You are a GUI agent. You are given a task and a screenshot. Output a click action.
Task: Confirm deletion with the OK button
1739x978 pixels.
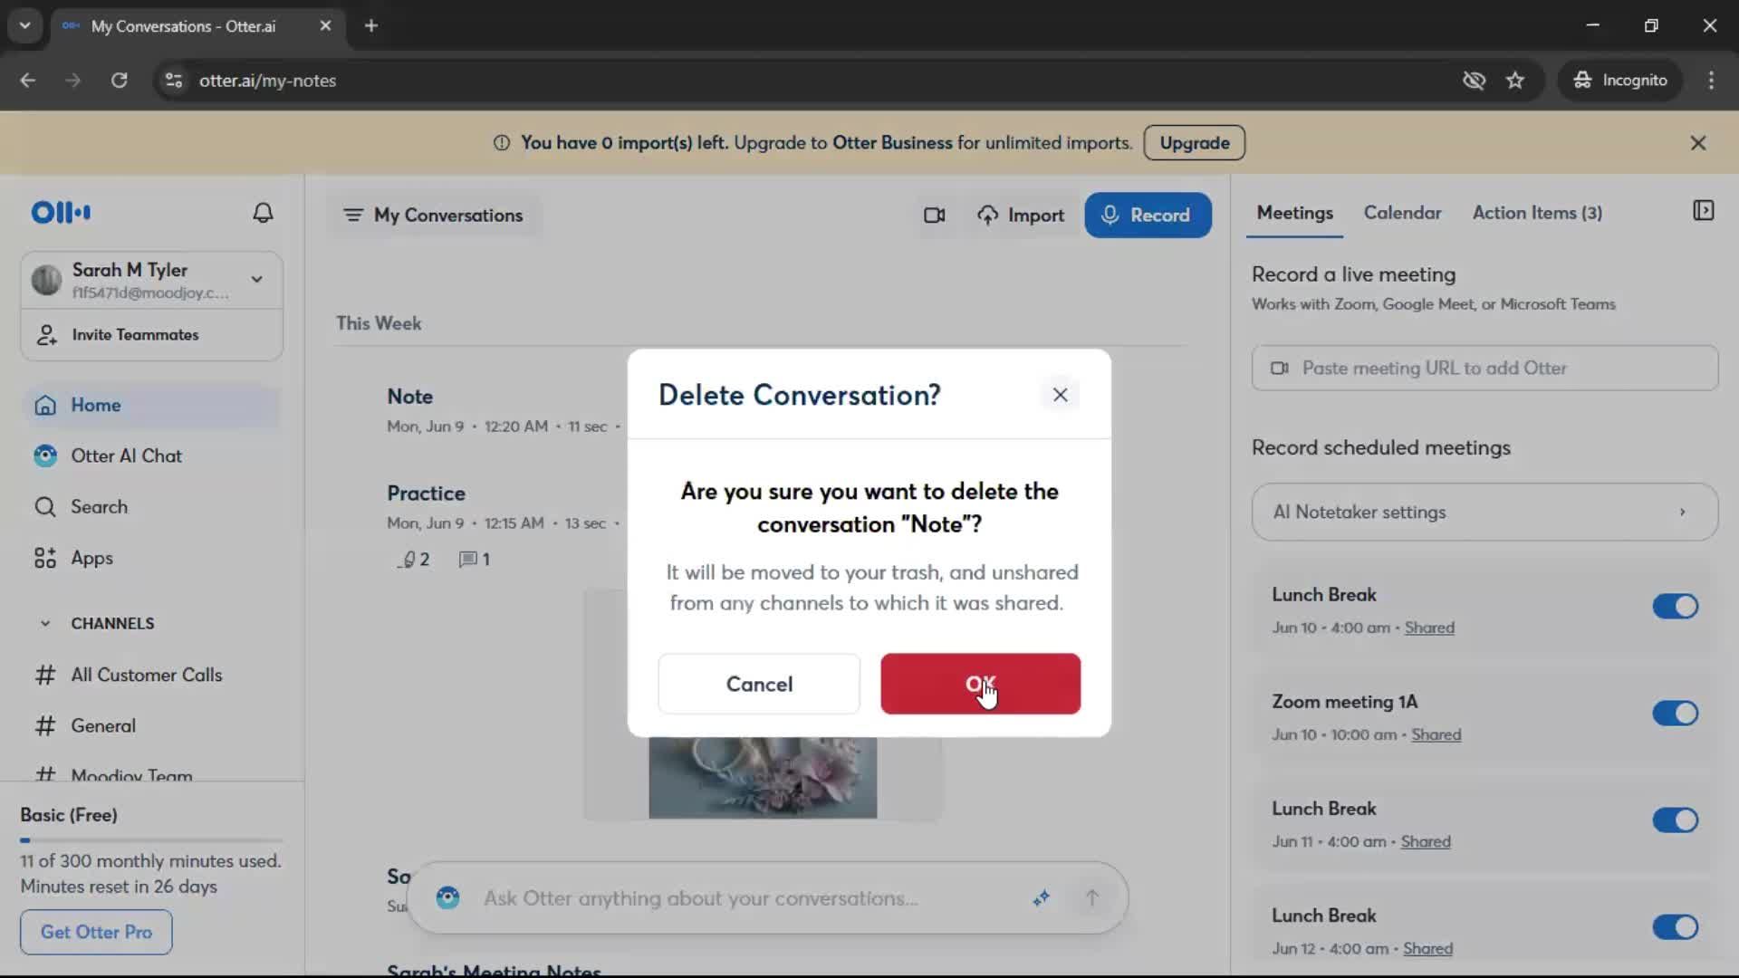(x=980, y=684)
